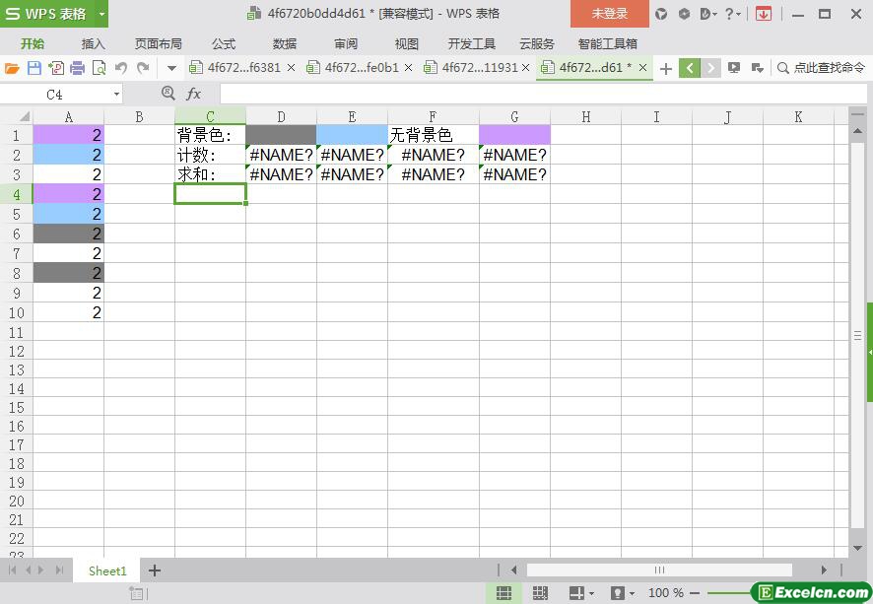
Task: Open the 公式 ribbon tab
Action: (224, 43)
